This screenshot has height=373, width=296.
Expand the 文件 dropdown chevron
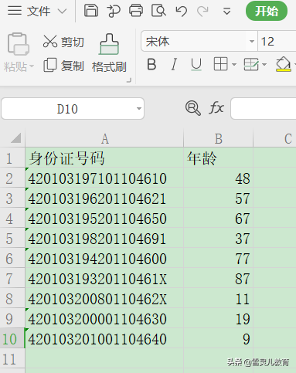[62, 12]
